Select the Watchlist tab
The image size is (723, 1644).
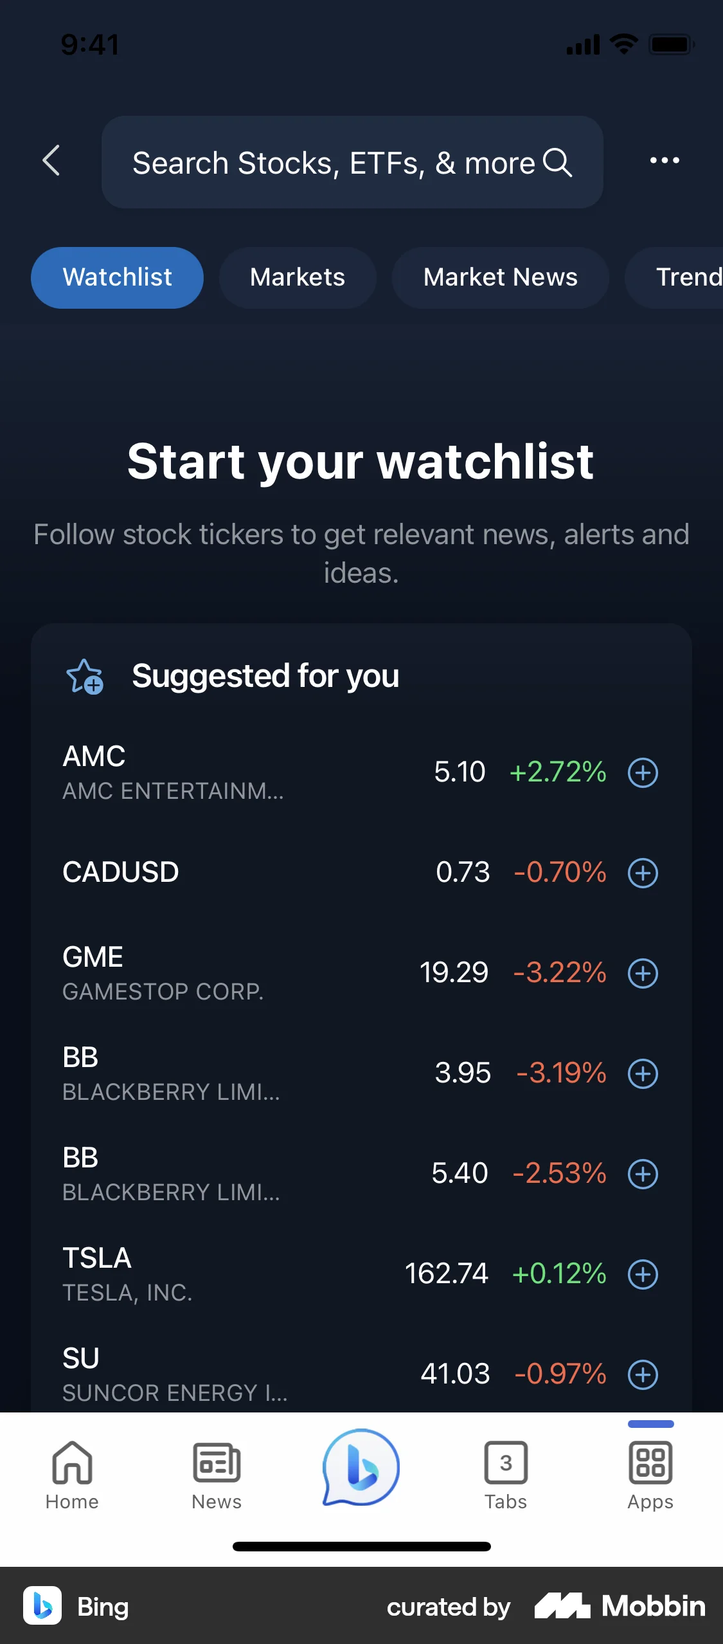click(117, 278)
